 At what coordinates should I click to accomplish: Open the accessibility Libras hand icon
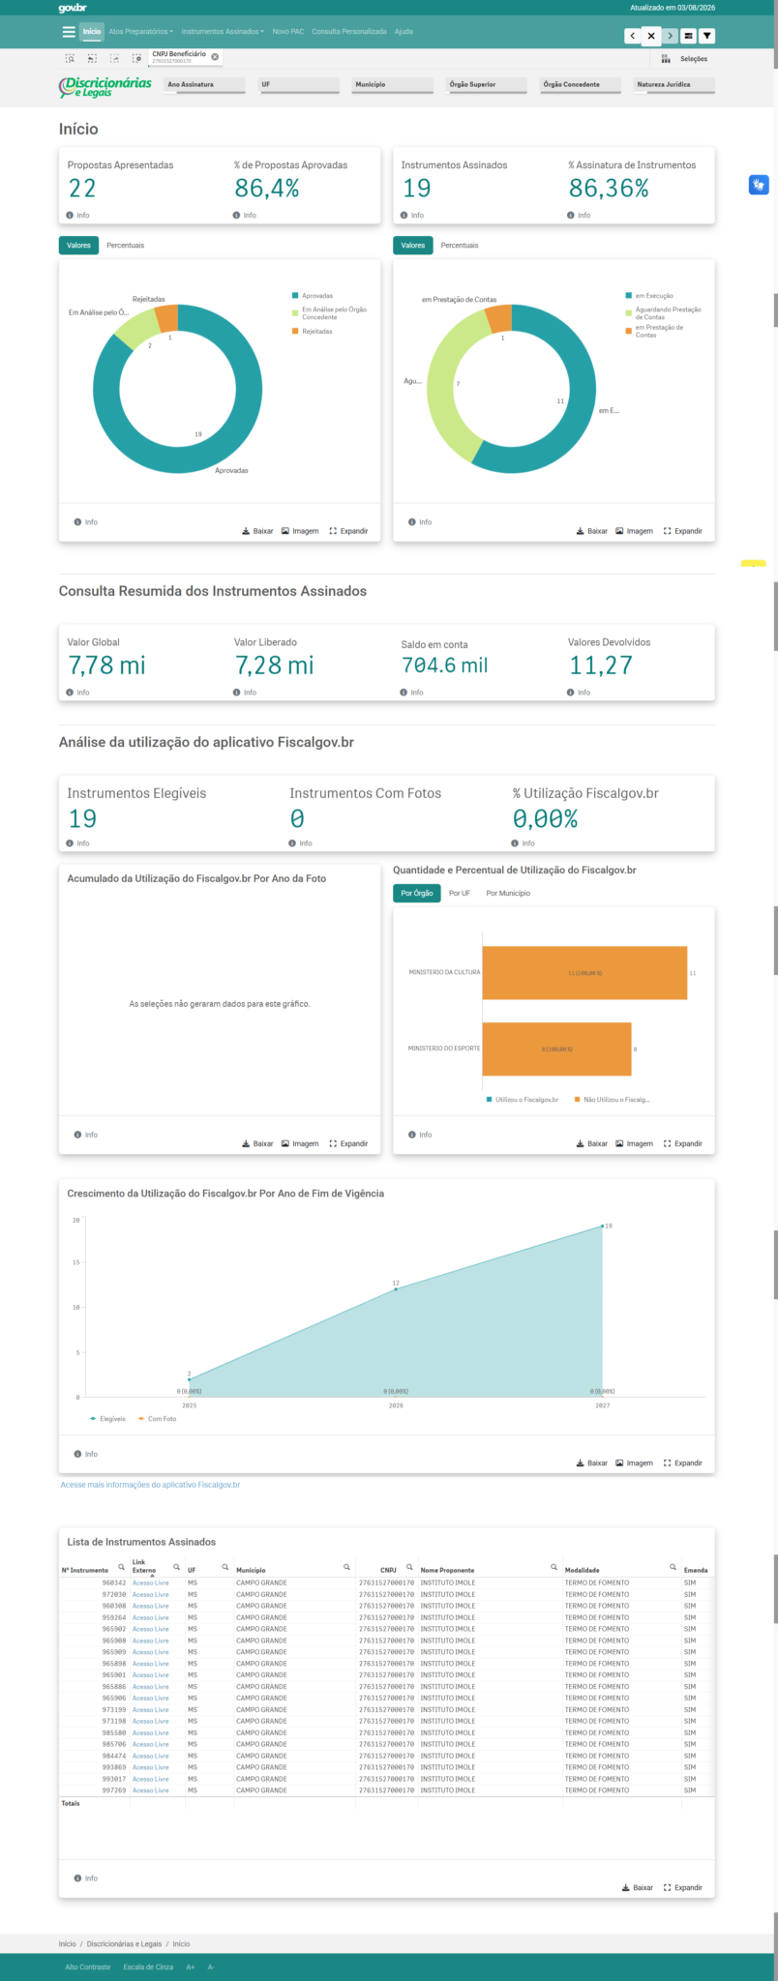click(x=759, y=184)
